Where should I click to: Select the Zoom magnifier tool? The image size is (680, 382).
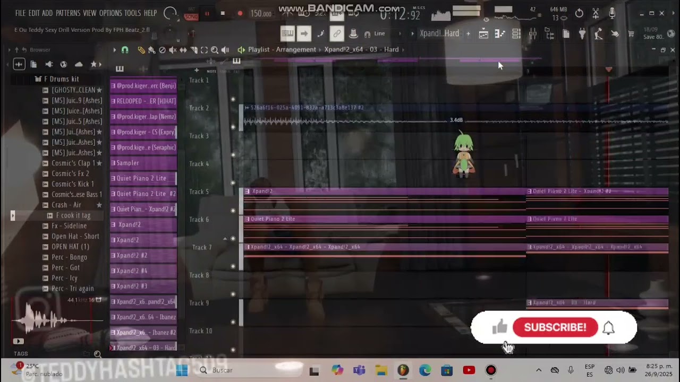pyautogui.click(x=215, y=50)
